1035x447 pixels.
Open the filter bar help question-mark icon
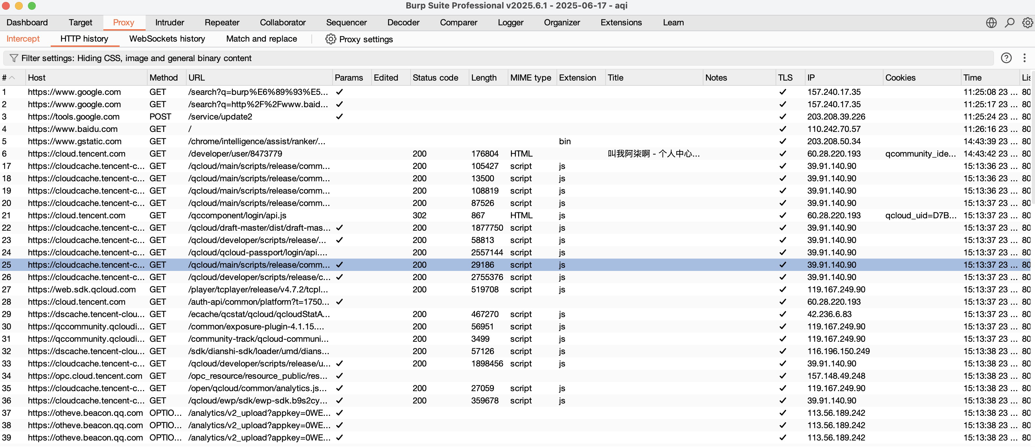(x=1006, y=58)
